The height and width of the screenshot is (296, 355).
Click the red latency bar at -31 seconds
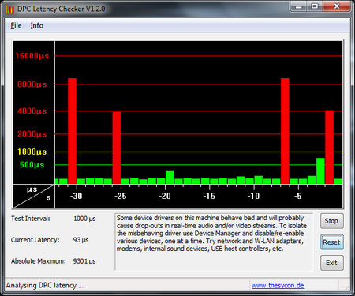coord(72,131)
